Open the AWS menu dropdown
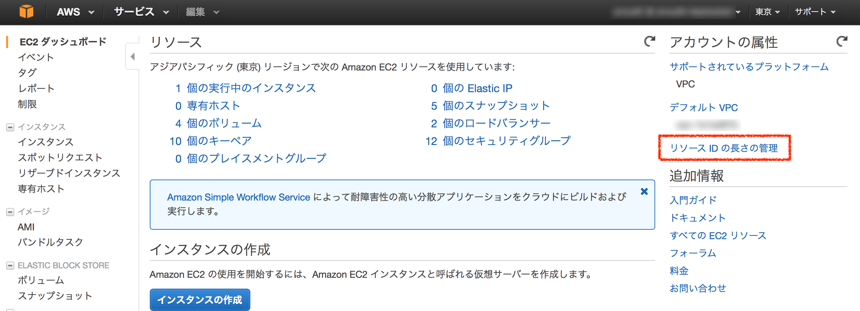This screenshot has width=860, height=311. point(75,12)
